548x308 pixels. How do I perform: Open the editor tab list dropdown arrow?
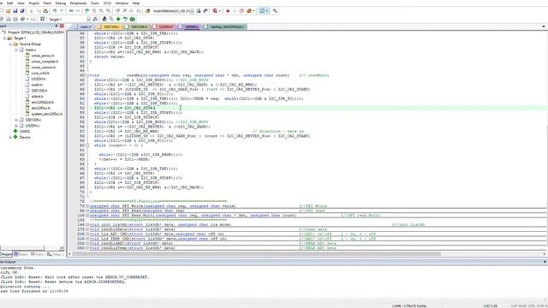coord(544,27)
